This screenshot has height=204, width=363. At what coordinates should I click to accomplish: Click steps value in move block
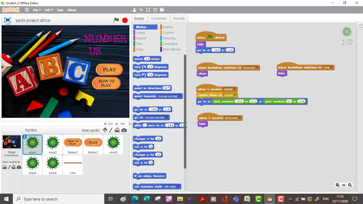[147, 59]
